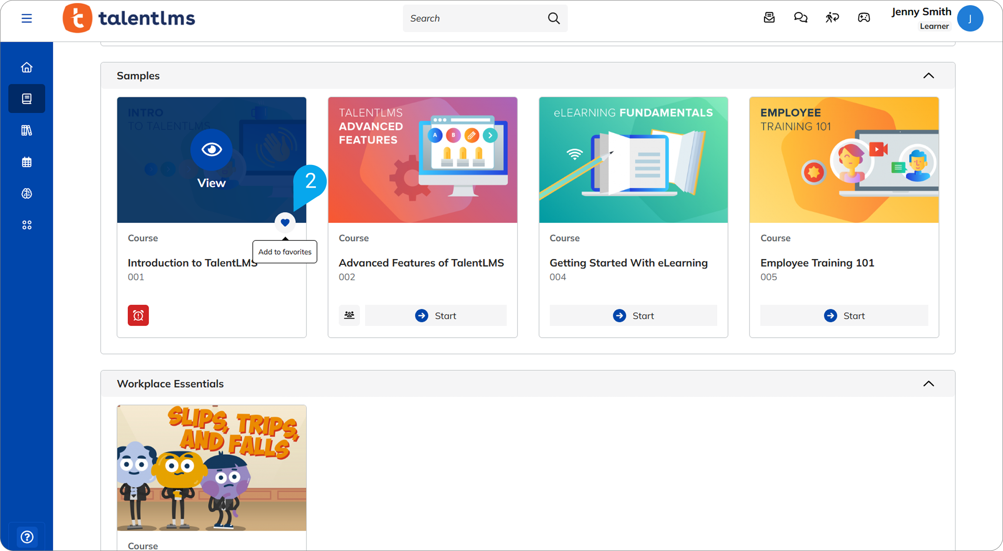Select My courses in the sidebar
This screenshot has height=551, width=1003.
(x=27, y=99)
